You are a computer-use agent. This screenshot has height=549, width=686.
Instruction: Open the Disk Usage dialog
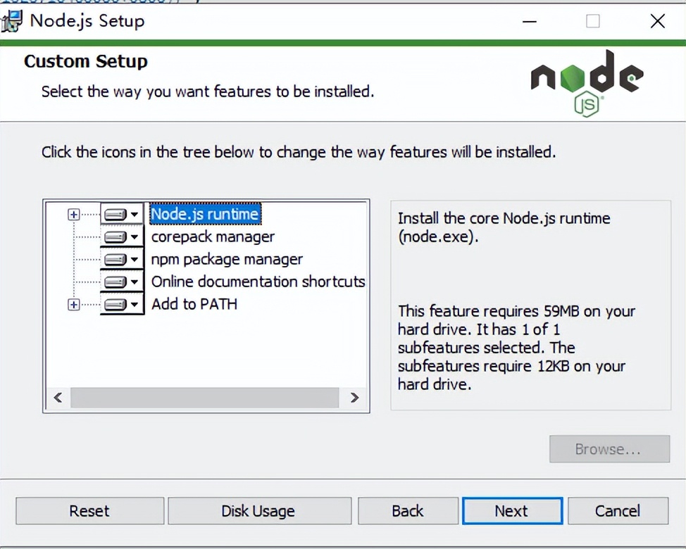(259, 510)
